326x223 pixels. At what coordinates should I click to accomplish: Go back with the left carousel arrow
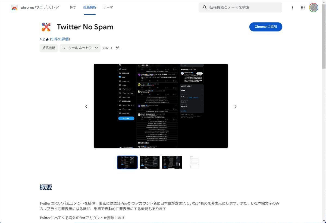86,106
